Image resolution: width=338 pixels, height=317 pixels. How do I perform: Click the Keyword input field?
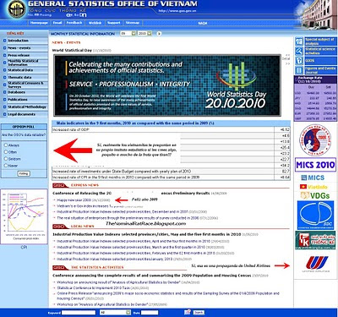79,312
